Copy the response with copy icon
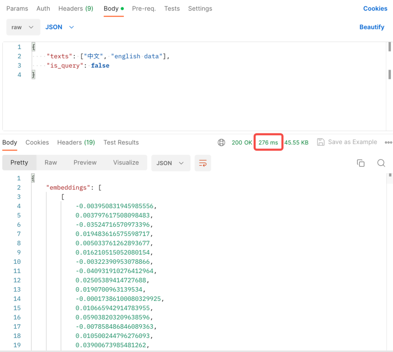 coord(361,163)
